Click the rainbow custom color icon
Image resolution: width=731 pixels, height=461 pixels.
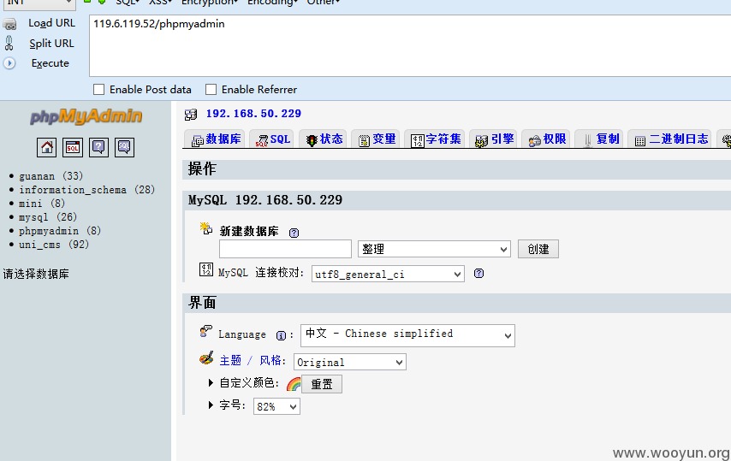(x=294, y=384)
